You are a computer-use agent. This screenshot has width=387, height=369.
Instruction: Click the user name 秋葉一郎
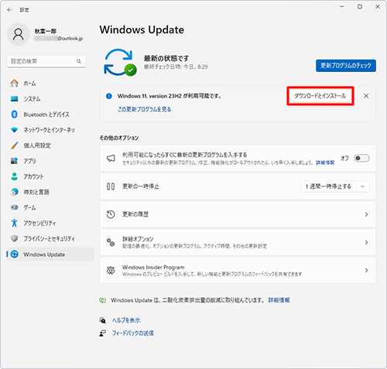pos(46,31)
